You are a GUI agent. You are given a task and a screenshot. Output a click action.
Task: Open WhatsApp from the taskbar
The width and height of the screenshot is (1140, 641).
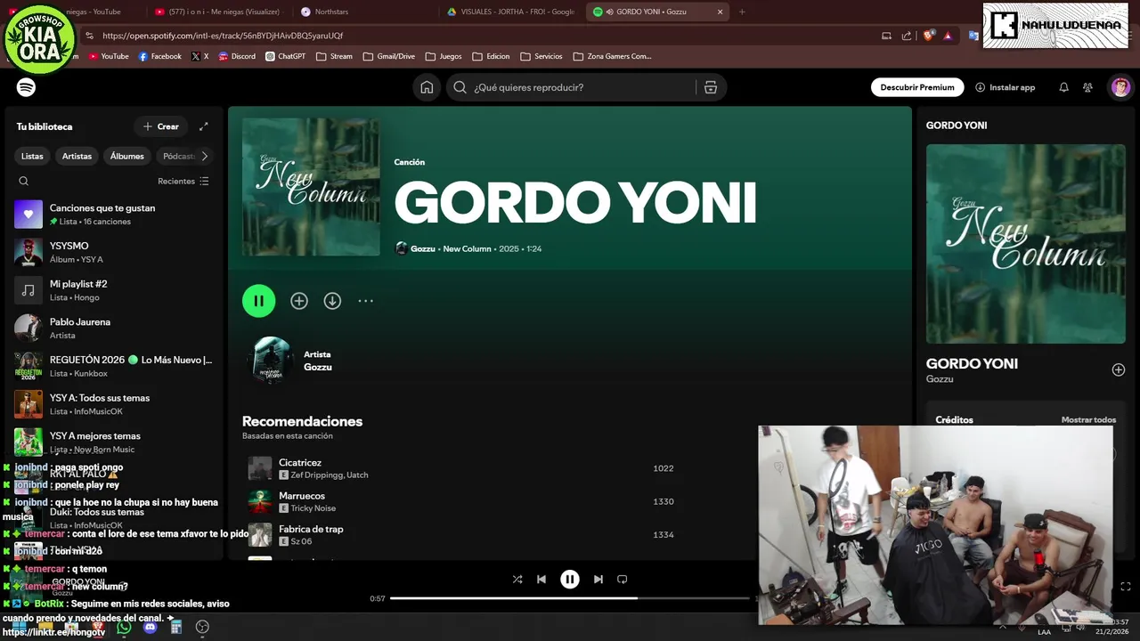pos(124,627)
